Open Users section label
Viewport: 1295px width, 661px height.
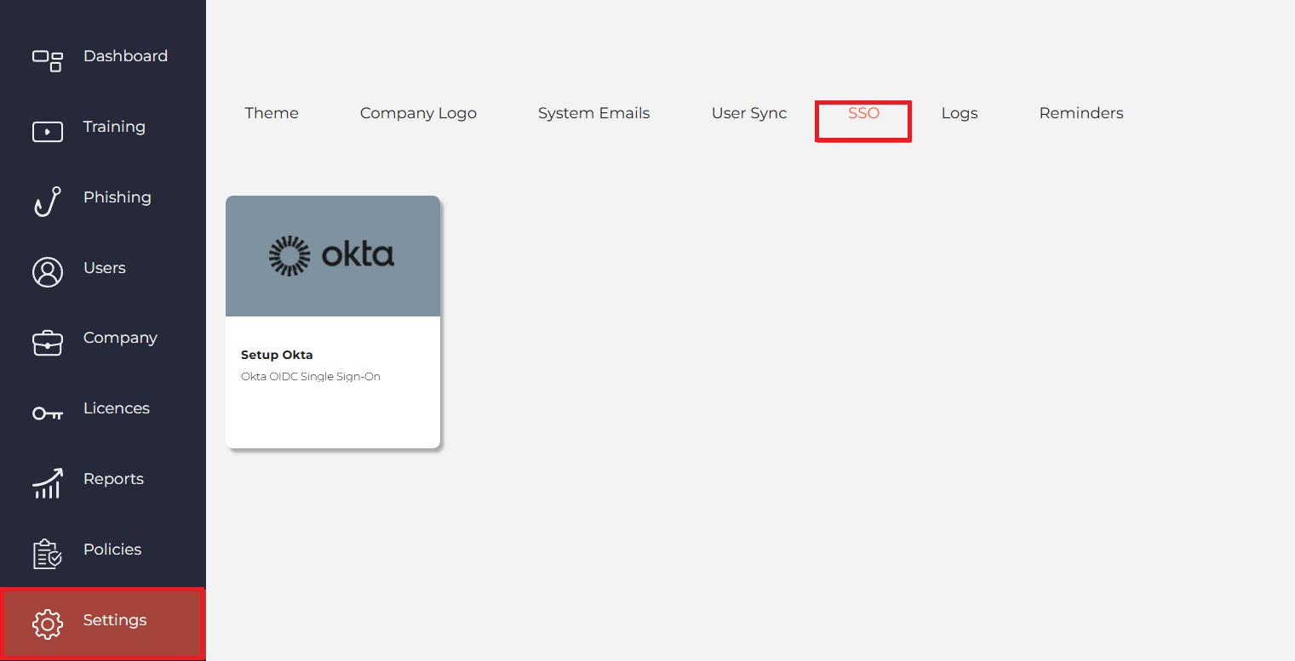pos(105,268)
